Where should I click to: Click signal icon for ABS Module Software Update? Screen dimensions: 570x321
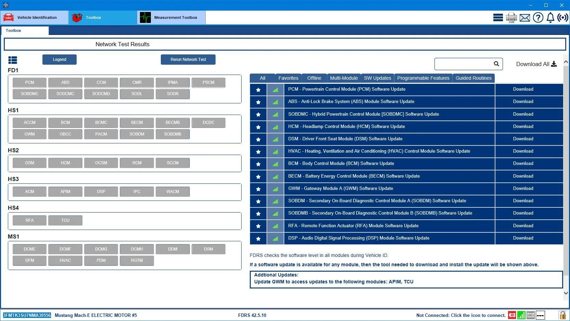275,102
